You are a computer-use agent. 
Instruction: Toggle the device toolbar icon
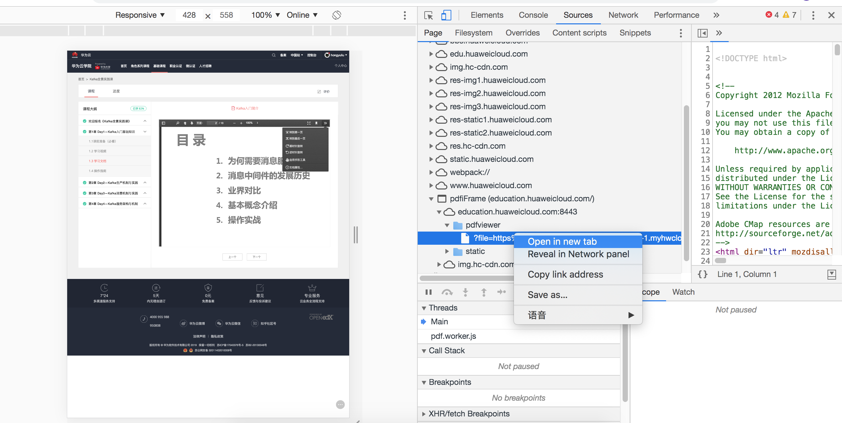pos(446,15)
